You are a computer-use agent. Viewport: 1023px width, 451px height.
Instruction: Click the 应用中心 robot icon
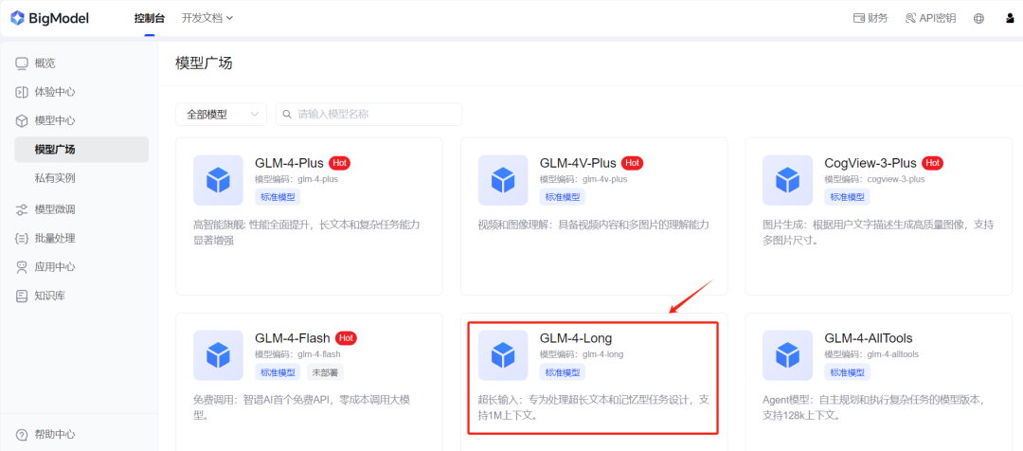22,267
